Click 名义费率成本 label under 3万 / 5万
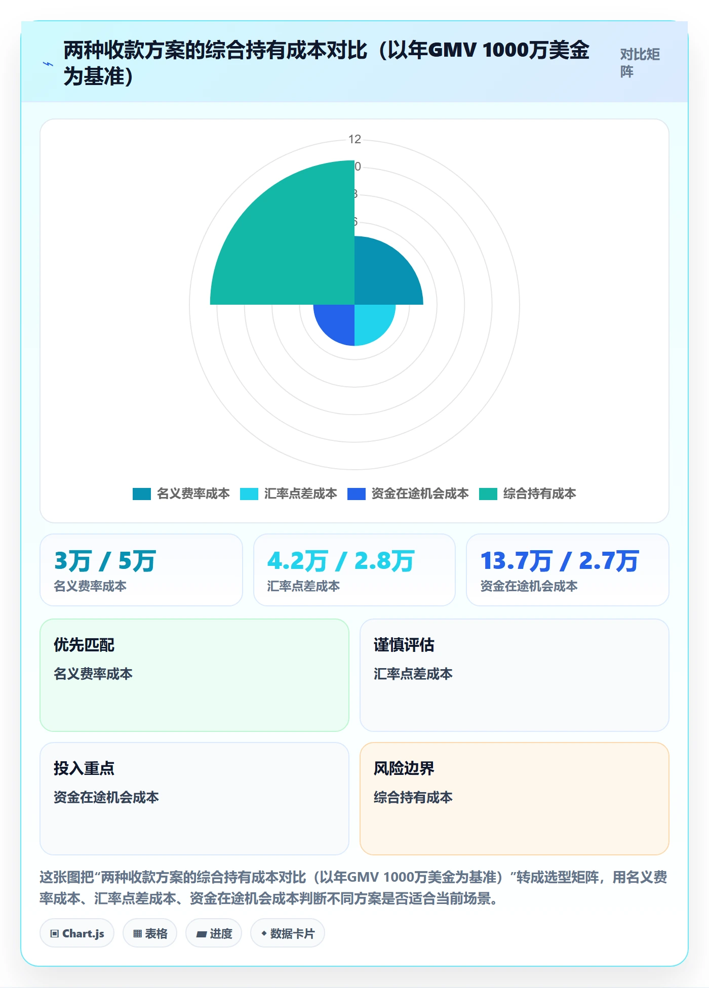Image resolution: width=709 pixels, height=988 pixels. pyautogui.click(x=90, y=586)
